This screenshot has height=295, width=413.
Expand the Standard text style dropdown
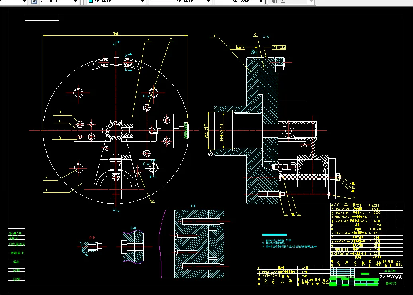coord(76,2)
